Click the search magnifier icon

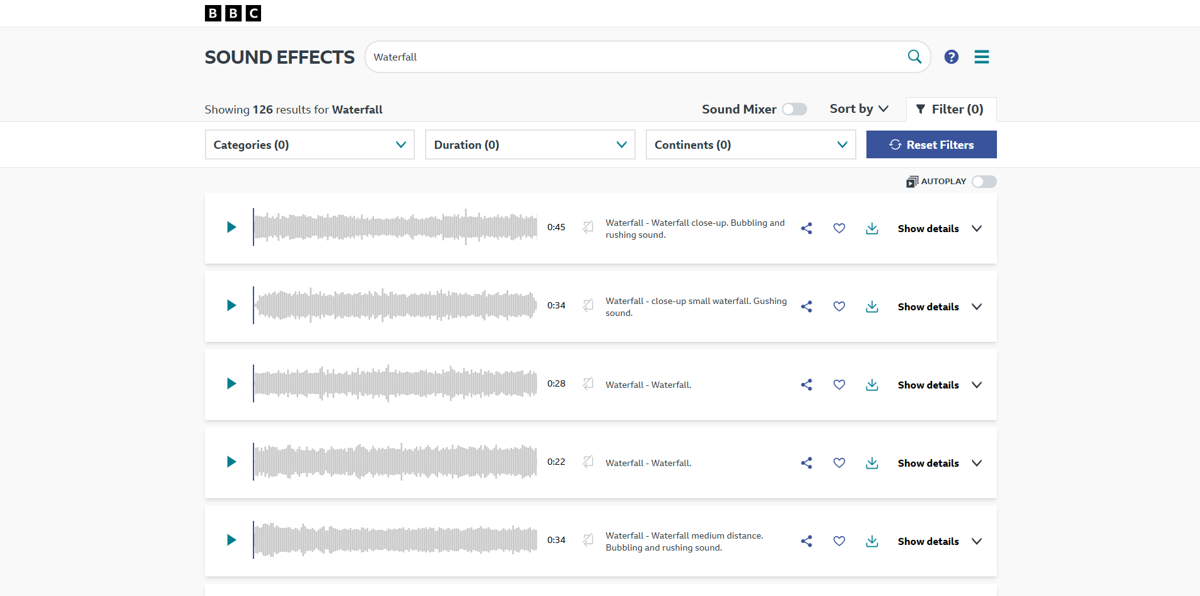[914, 56]
